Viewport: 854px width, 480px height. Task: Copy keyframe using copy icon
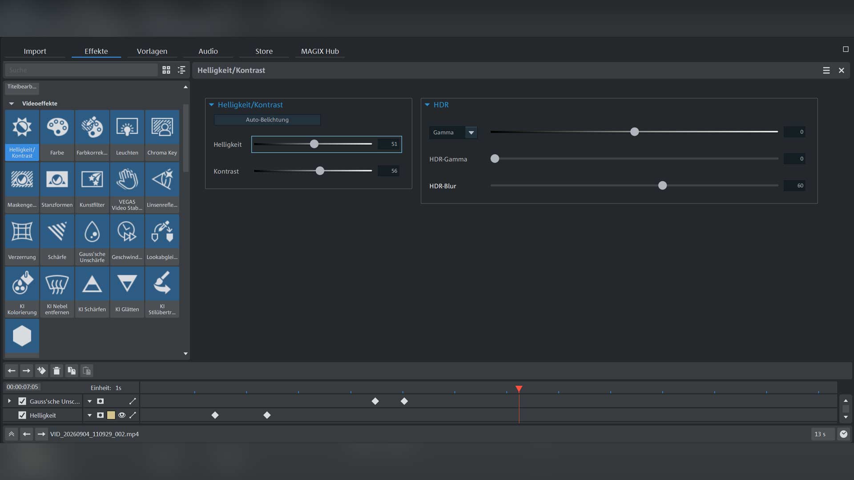72,370
